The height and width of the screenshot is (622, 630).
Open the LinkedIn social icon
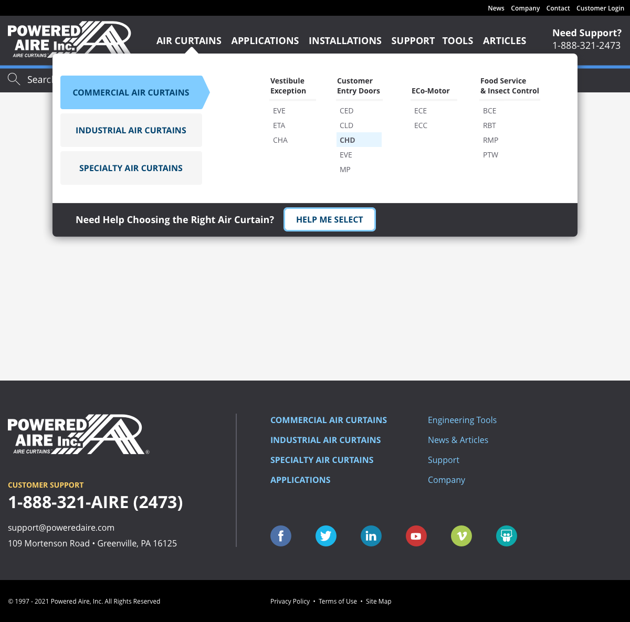(x=371, y=536)
